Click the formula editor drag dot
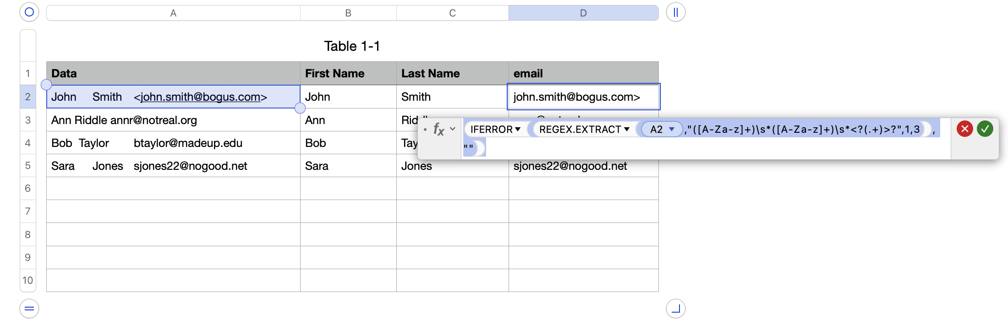 click(x=425, y=130)
